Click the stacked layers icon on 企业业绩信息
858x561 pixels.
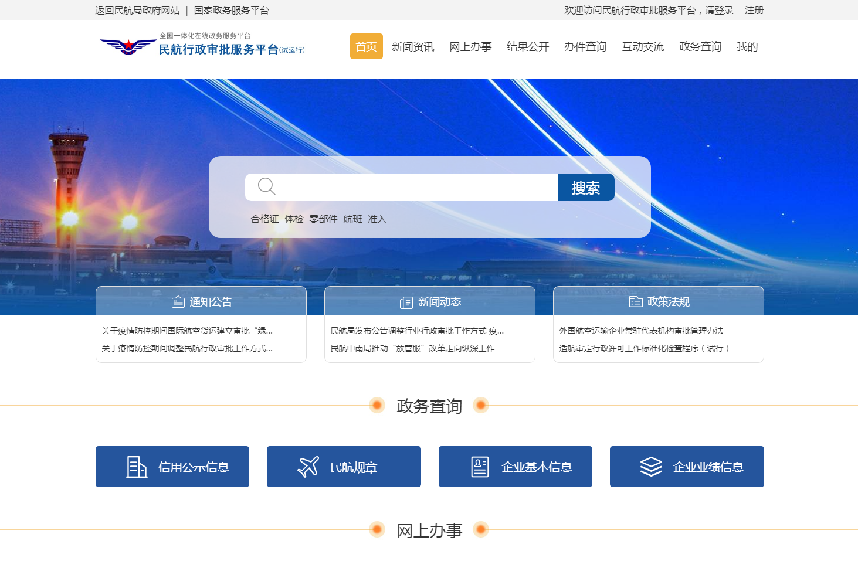[651, 467]
